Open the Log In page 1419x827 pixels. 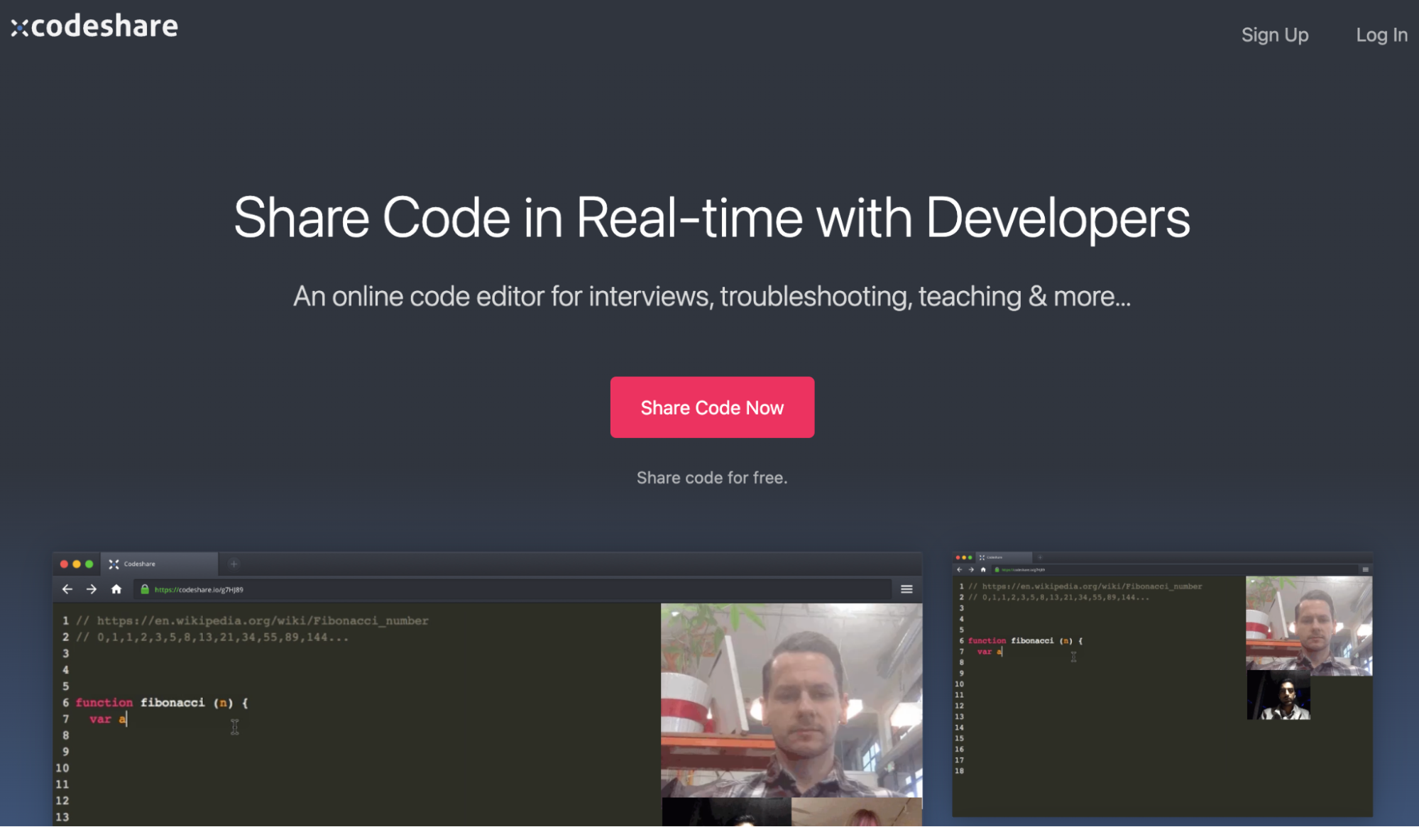(1381, 35)
